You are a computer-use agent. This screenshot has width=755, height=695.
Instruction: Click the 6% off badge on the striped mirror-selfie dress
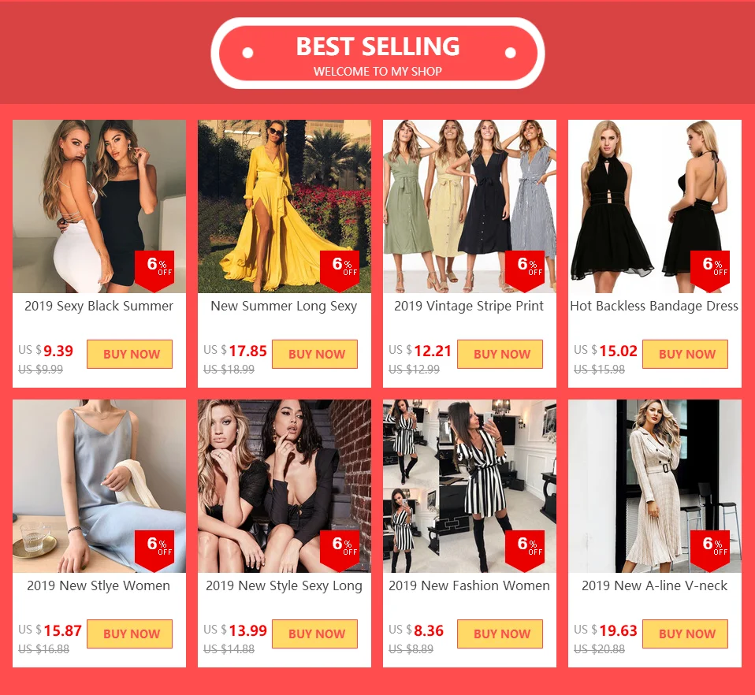(525, 551)
